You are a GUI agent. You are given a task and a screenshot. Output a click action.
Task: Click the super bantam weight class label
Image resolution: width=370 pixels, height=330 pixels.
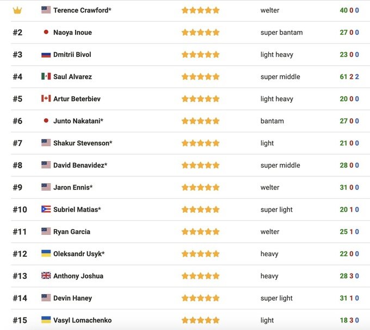[281, 33]
